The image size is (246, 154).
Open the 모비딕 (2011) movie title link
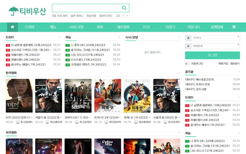click(78, 118)
